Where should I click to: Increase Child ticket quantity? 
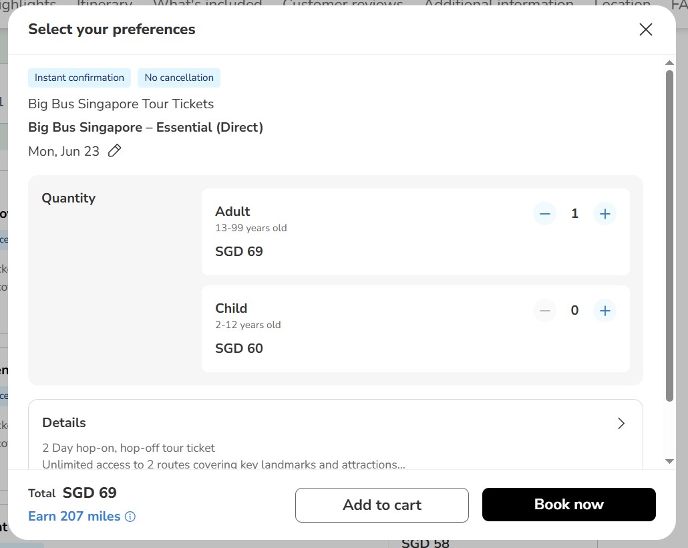605,311
